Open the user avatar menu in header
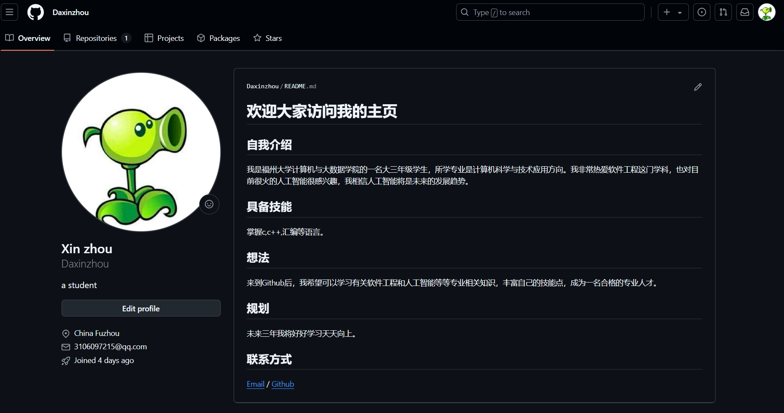 [x=767, y=12]
